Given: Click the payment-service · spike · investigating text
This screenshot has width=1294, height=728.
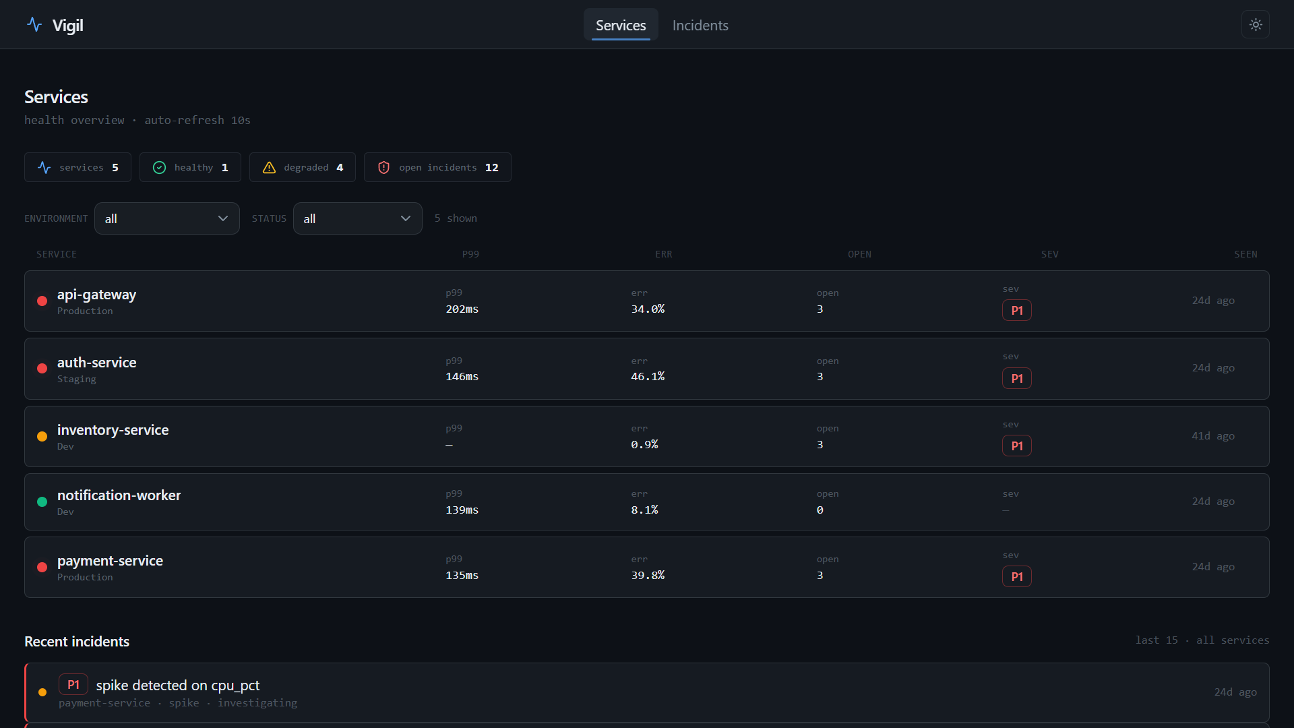Looking at the screenshot, I should (178, 703).
